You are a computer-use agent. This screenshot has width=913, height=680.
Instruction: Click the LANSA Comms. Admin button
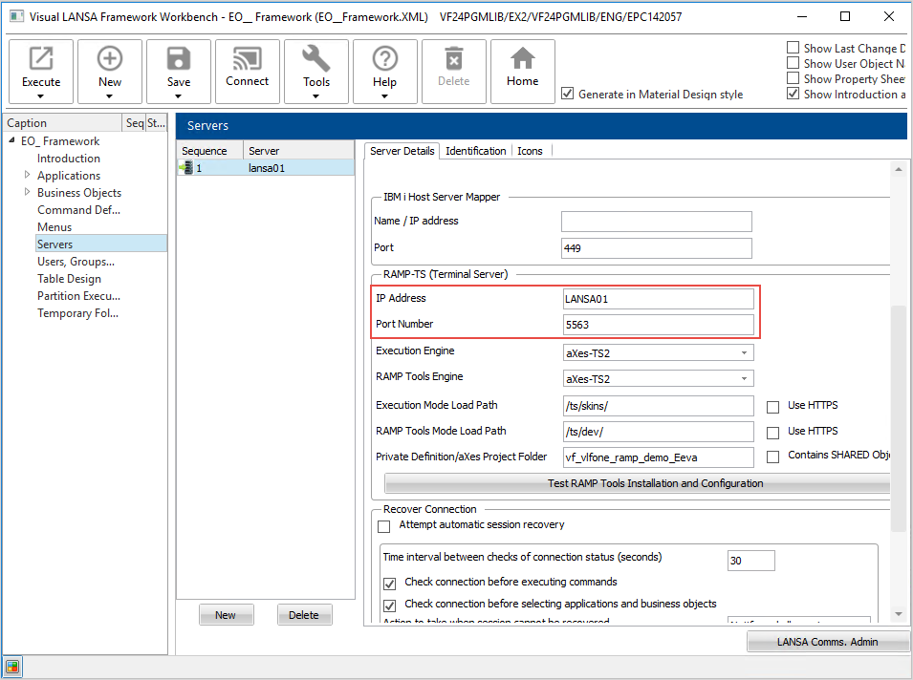pyautogui.click(x=827, y=642)
